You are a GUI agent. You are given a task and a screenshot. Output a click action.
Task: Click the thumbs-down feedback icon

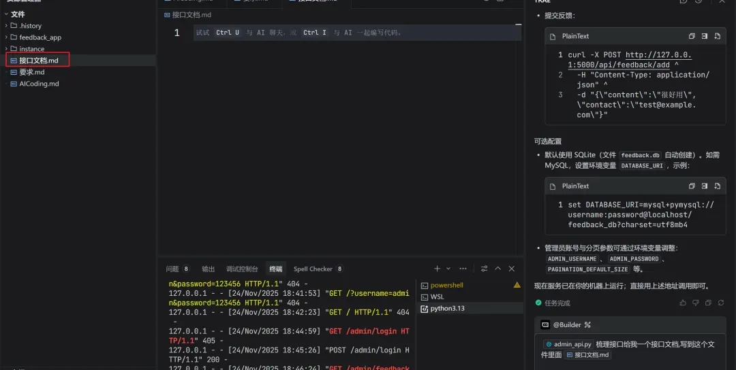pos(695,303)
